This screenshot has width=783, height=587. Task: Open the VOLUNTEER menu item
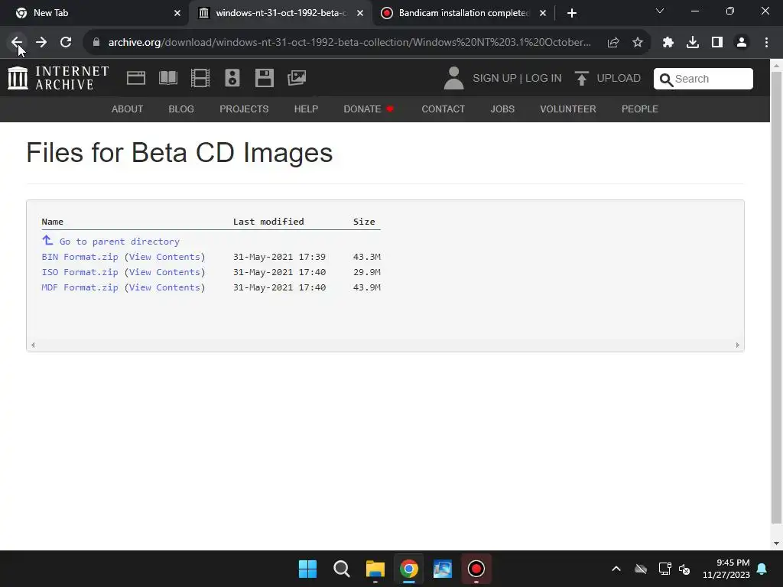click(568, 109)
